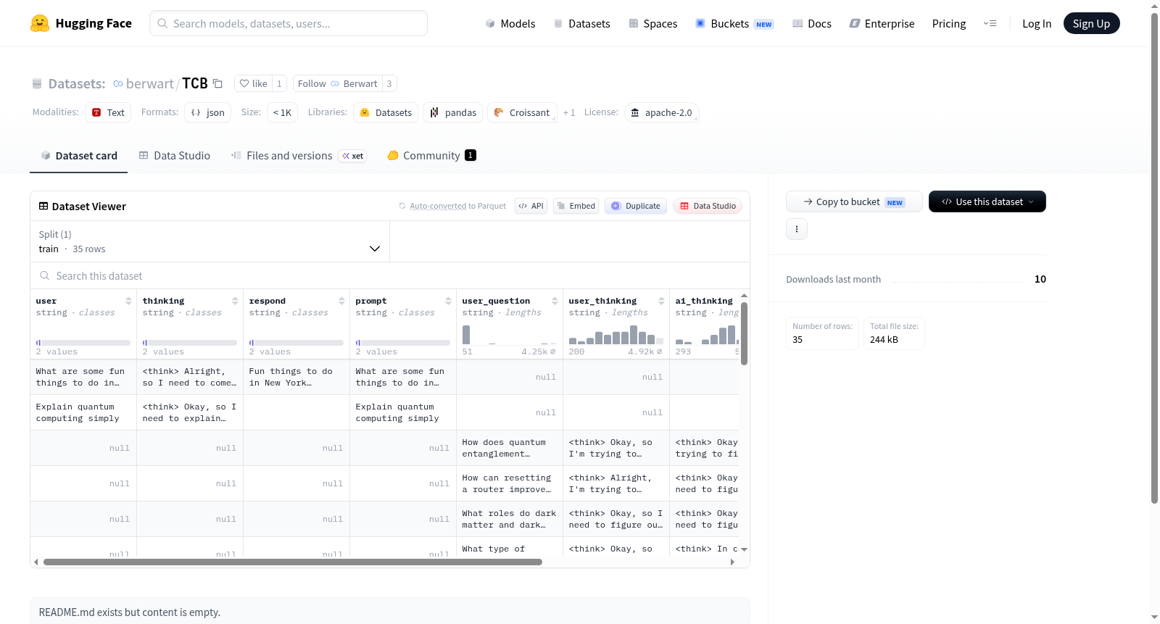Viewport: 1160px width, 624px height.
Task: Click Copy to bucket
Action: tap(854, 201)
